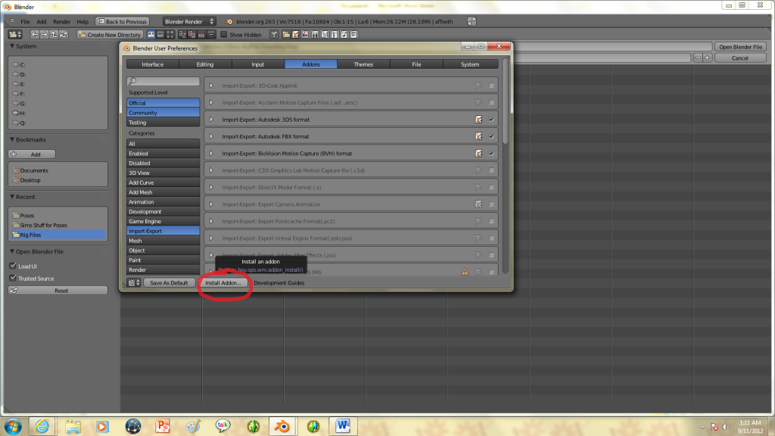Toggle the folder filter icon

pyautogui.click(x=286, y=35)
